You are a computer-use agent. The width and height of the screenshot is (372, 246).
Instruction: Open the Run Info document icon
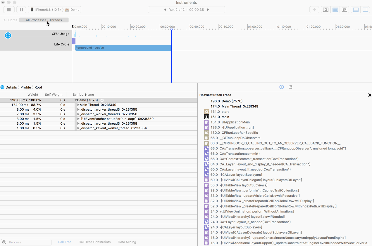[x=290, y=87]
